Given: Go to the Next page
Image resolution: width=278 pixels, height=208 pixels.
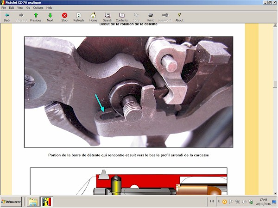Looking at the screenshot, I should (50, 17).
